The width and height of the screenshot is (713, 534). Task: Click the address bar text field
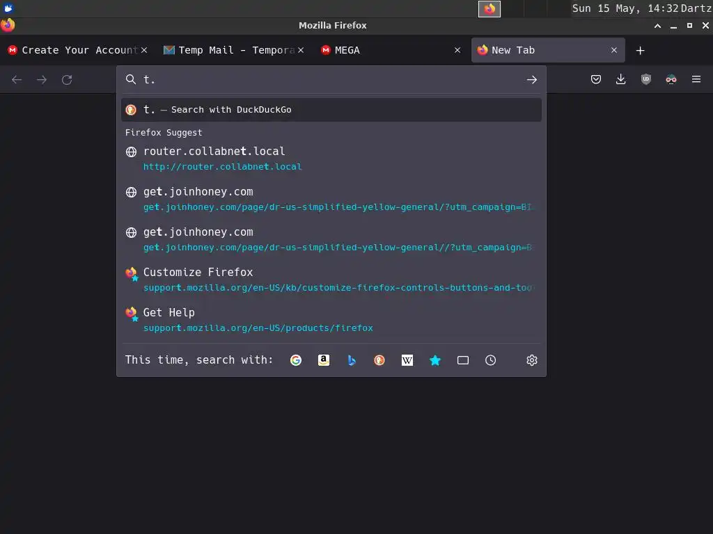click(x=332, y=80)
